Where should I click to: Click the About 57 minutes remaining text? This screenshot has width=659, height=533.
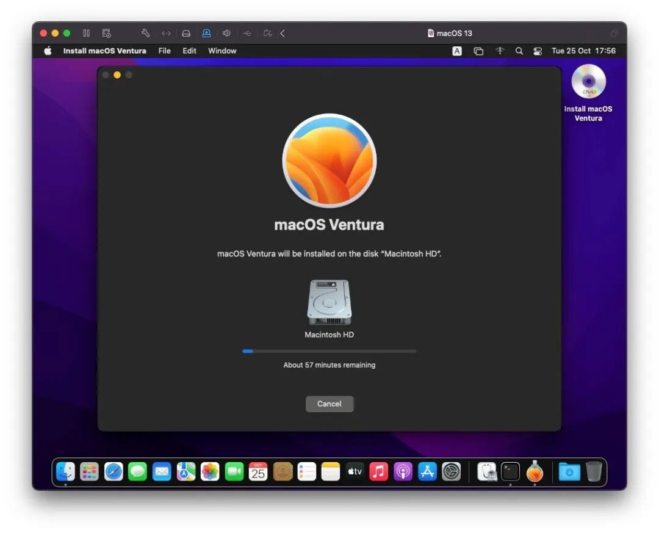[329, 365]
